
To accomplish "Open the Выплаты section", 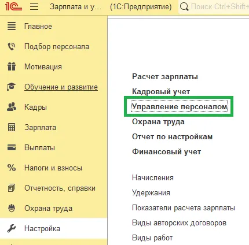I will coord(39,148).
